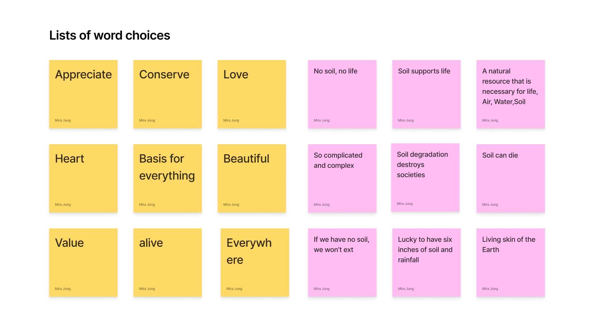Select the Heart sticky note

click(x=83, y=178)
